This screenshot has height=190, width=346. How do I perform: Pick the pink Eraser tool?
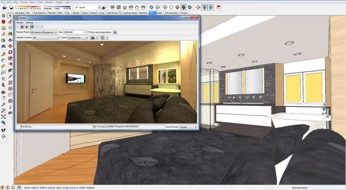10,22
